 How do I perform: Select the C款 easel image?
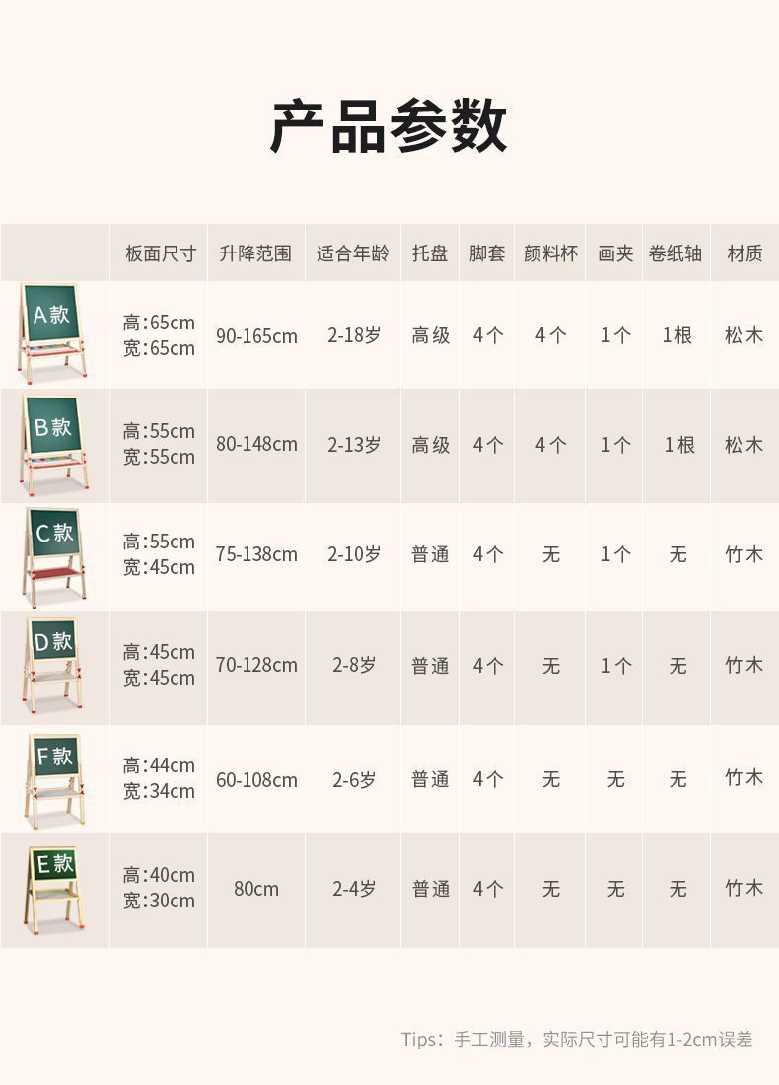[x=54, y=557]
